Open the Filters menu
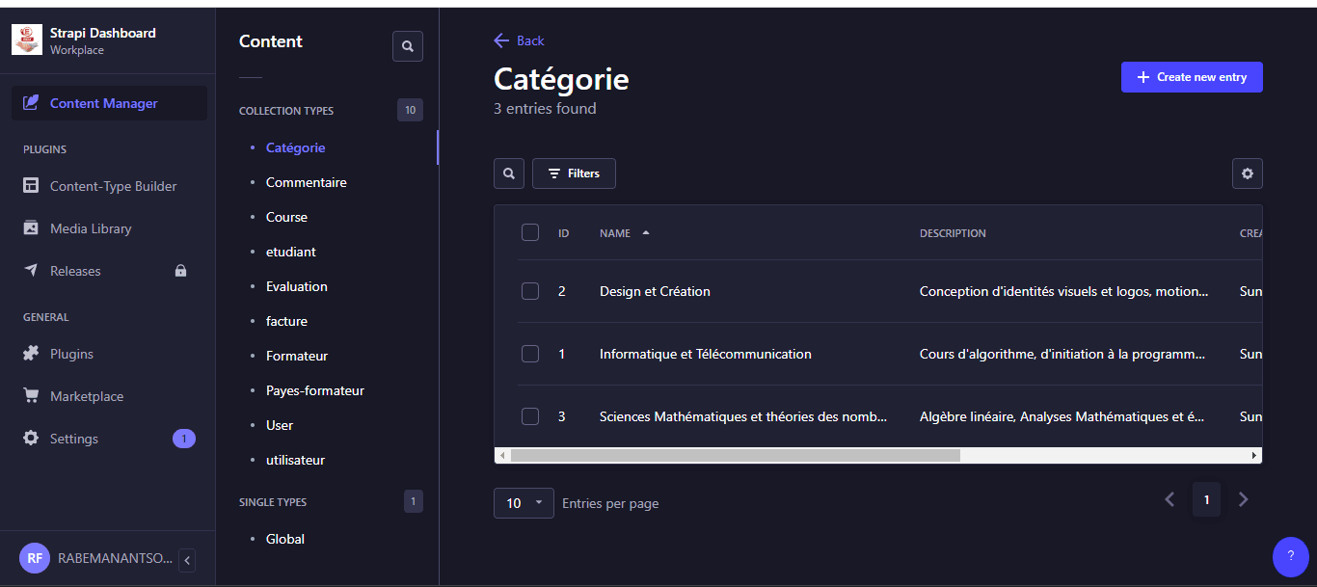The height and width of the screenshot is (587, 1317). point(574,173)
